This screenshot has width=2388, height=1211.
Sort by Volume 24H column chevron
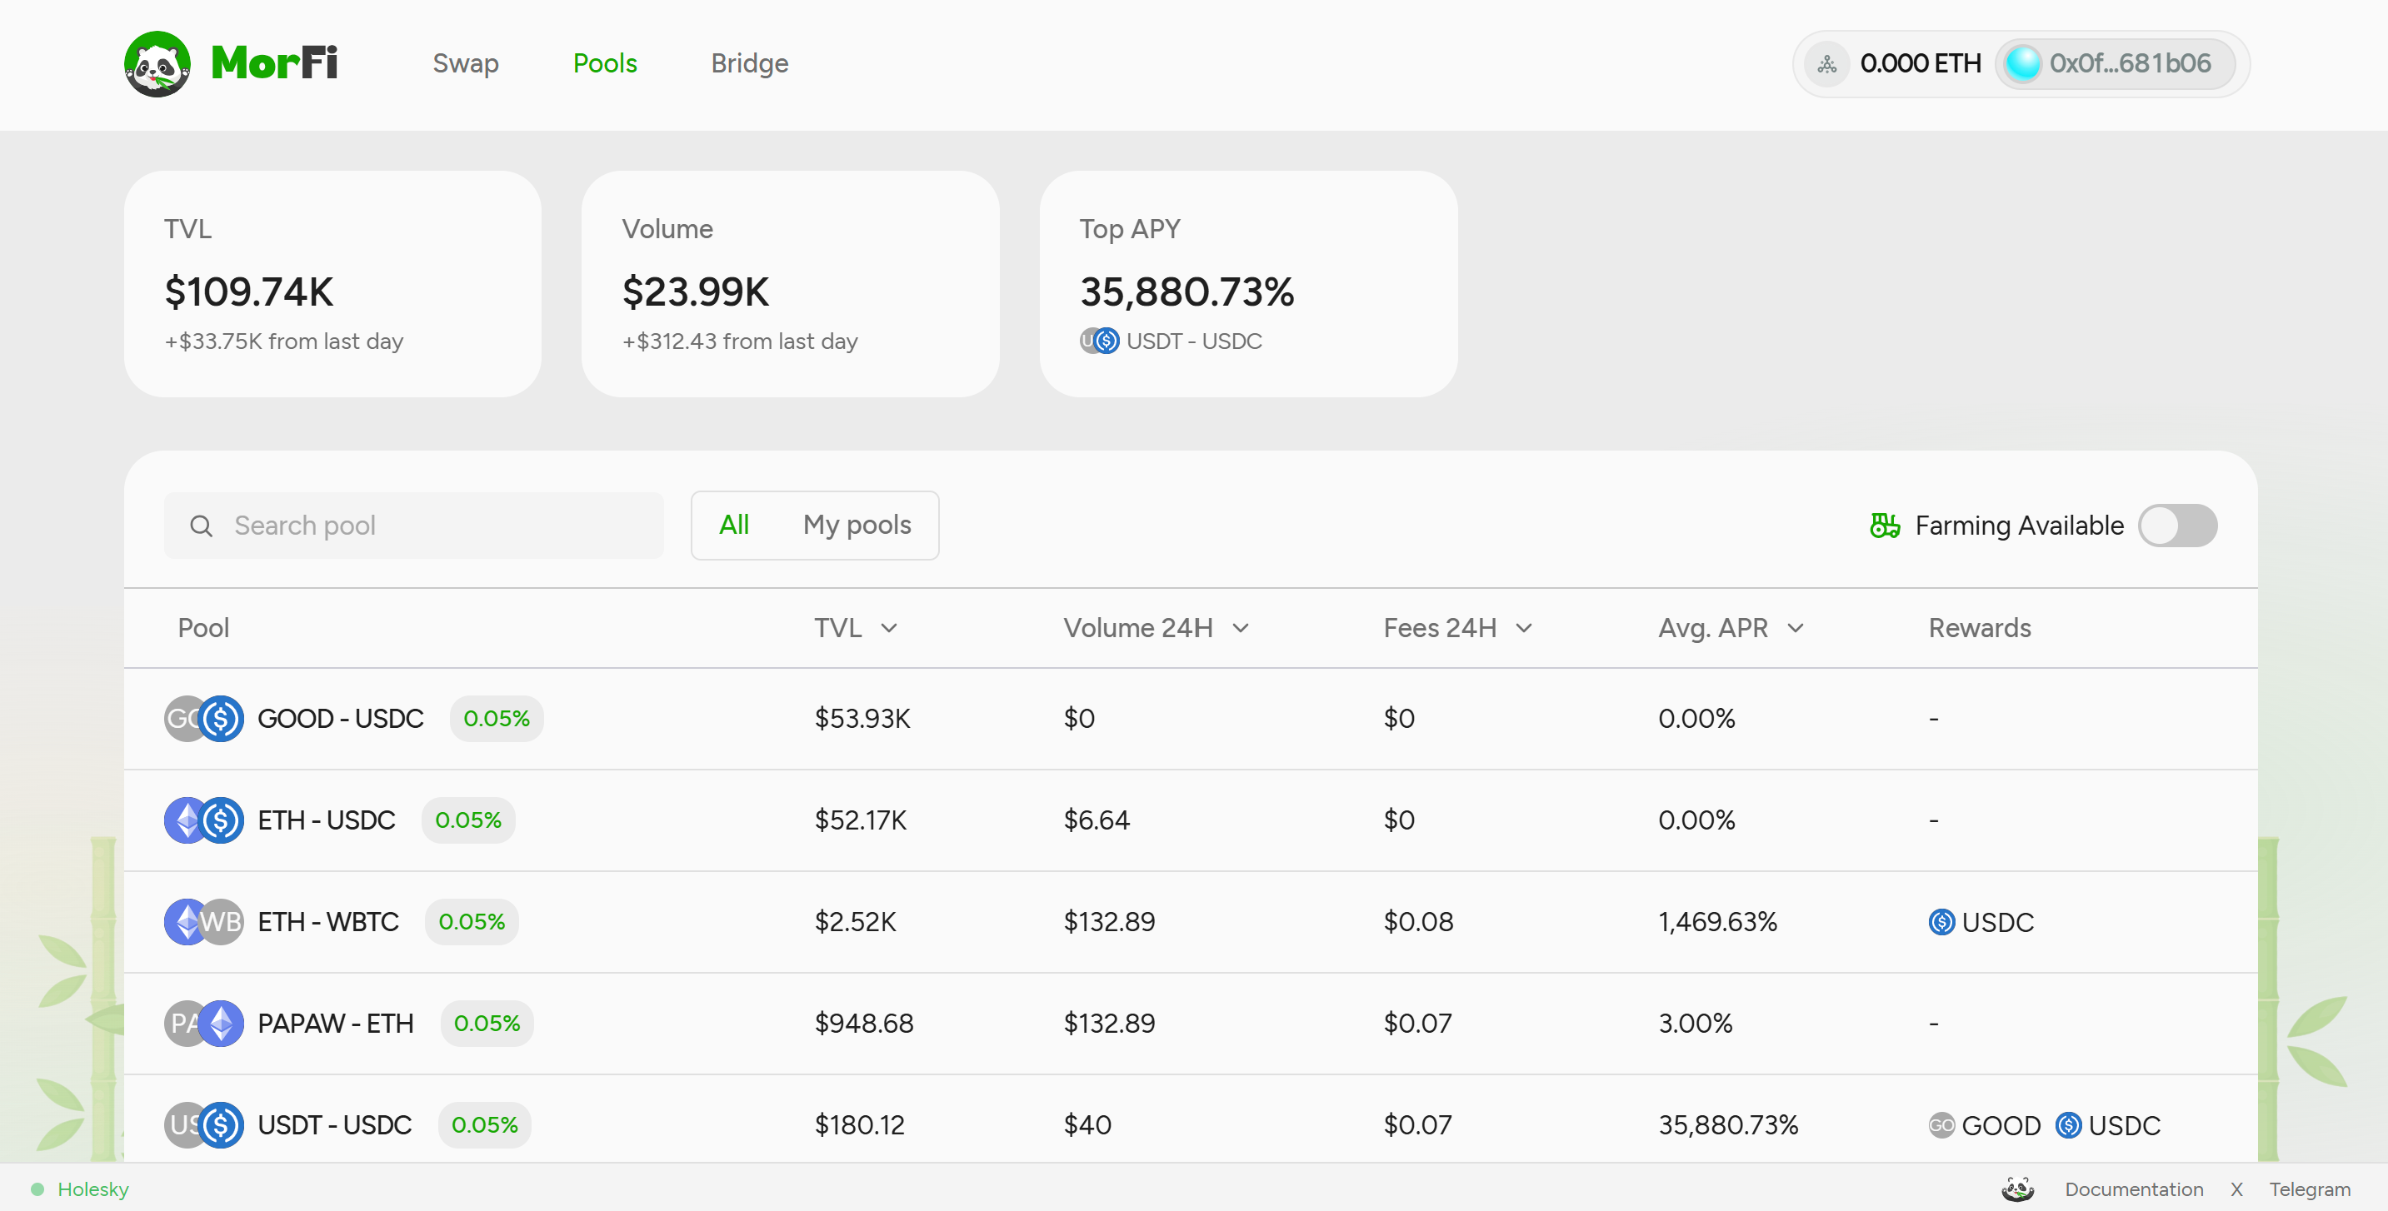coord(1241,628)
